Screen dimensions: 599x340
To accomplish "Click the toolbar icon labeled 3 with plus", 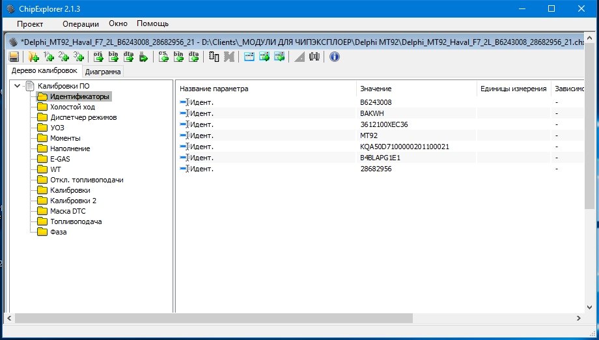I will [x=79, y=57].
